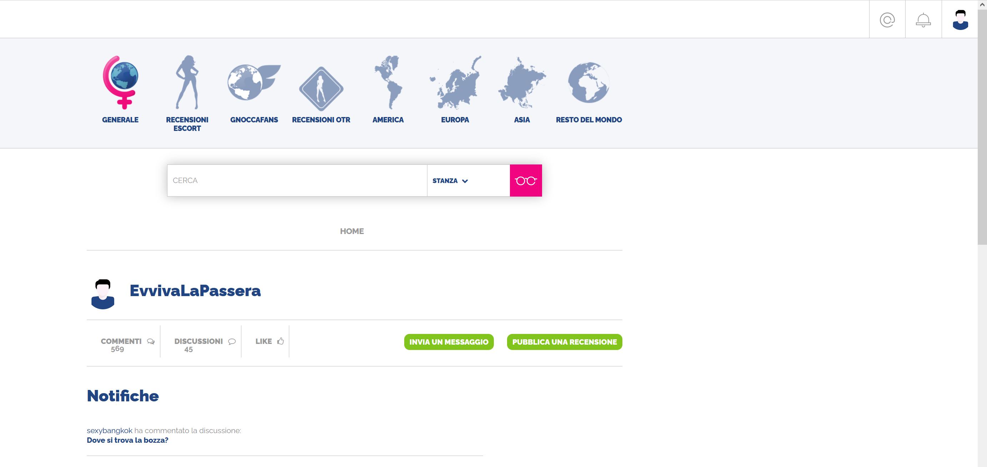Click Invia un messaggio button
The width and height of the screenshot is (987, 467).
tap(449, 342)
